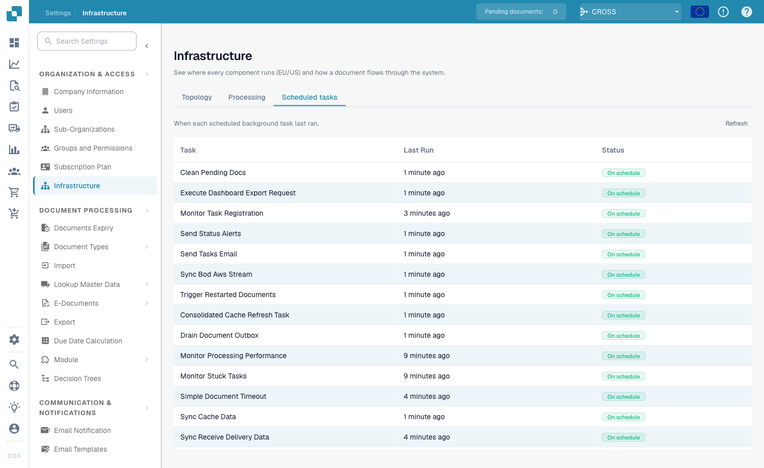Open the user account icon in left rail

pyautogui.click(x=14, y=428)
